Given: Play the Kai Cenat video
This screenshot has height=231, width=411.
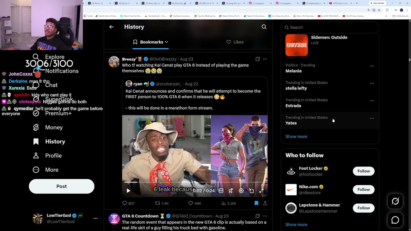Looking at the screenshot, I should 128,191.
